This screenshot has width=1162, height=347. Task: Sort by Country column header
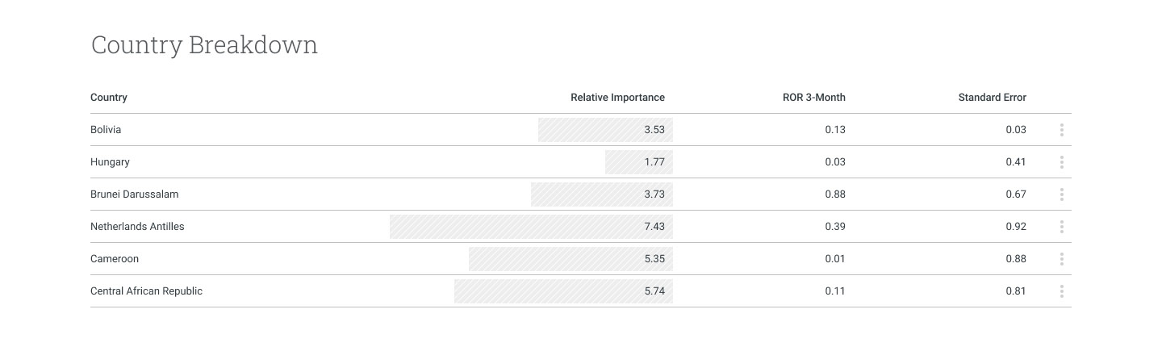click(x=109, y=98)
